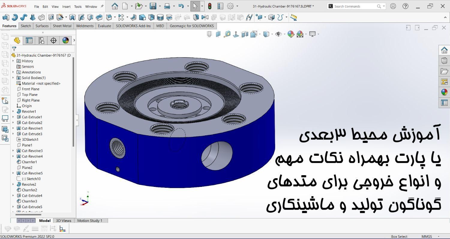The image size is (450, 239).
Task: Select the Lofted Boss/Base tool
Action: tap(33, 17)
